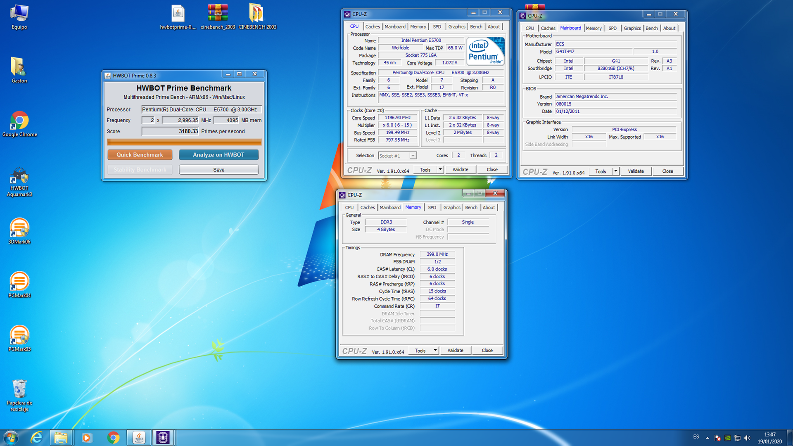Click Show Desktop strip on taskbar
Screen dimensions: 793x446
click(790, 438)
